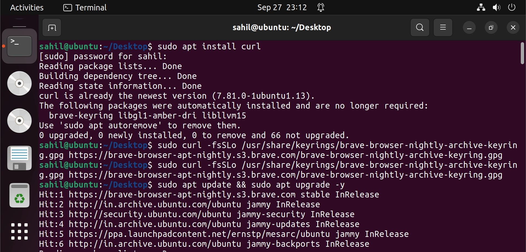
Task: Open the Trash from the dock
Action: (x=19, y=195)
